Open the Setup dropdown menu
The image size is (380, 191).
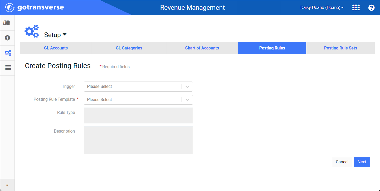pyautogui.click(x=55, y=35)
